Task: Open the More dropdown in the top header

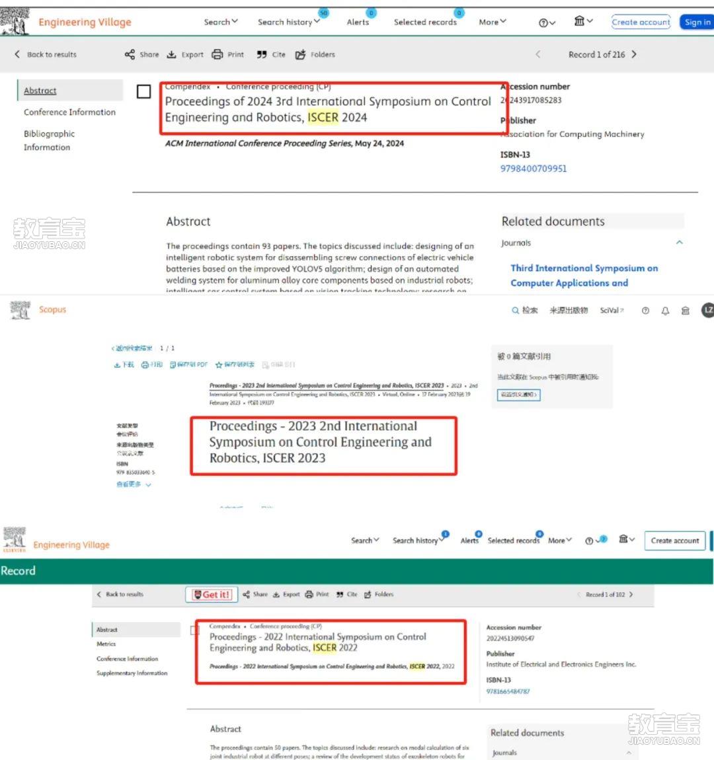Action: pyautogui.click(x=493, y=22)
